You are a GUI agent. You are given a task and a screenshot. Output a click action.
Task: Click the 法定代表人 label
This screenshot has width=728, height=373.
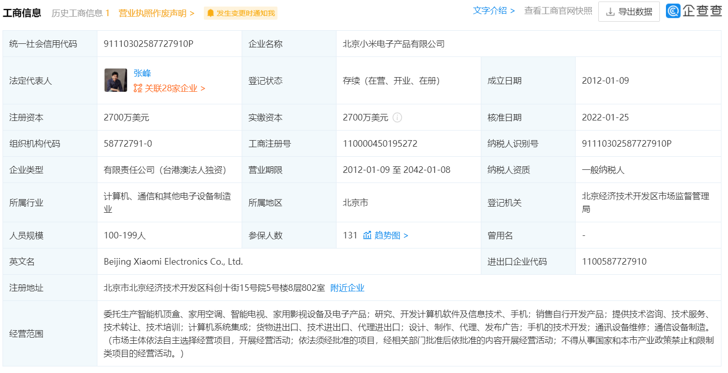coord(31,81)
